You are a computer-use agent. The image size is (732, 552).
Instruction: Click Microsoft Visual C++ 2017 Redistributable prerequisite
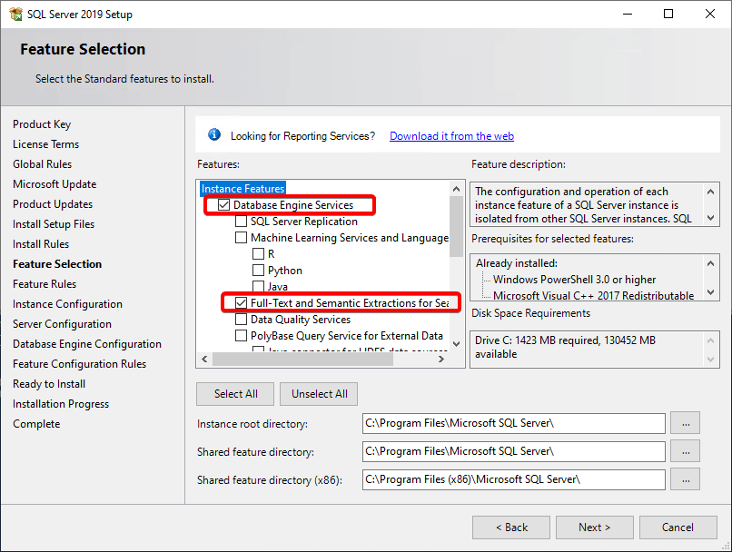pos(593,295)
